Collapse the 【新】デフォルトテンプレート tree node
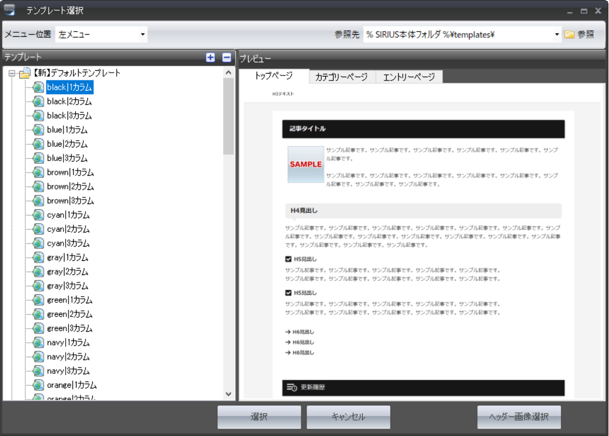Screen dimensions: 609x436 (x=12, y=73)
